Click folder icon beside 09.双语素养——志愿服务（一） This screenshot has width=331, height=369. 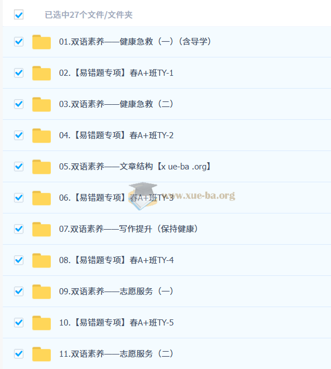pos(41,292)
